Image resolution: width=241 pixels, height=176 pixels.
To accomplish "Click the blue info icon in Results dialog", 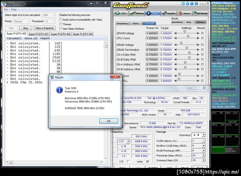I will pyautogui.click(x=59, y=90).
